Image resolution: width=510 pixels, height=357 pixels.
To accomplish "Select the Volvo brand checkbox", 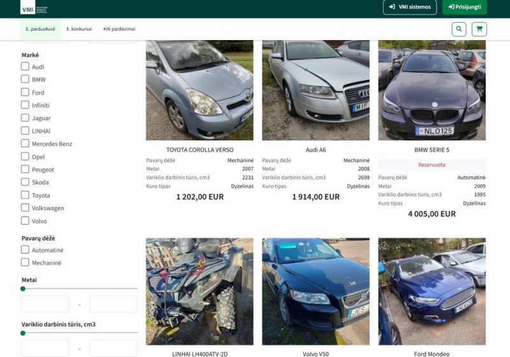I will (25, 221).
